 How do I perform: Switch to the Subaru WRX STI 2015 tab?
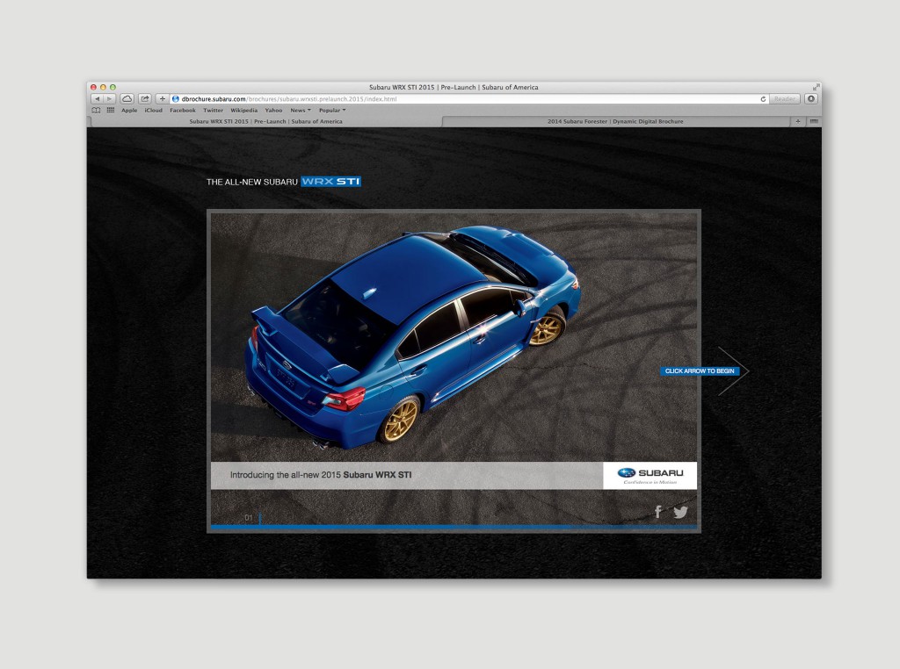pyautogui.click(x=265, y=121)
